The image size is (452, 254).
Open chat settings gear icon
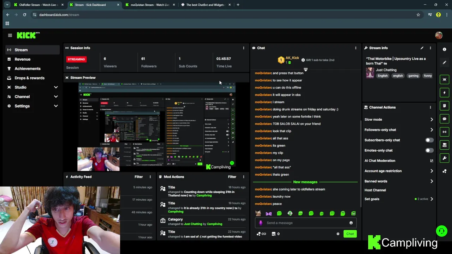tap(338, 234)
